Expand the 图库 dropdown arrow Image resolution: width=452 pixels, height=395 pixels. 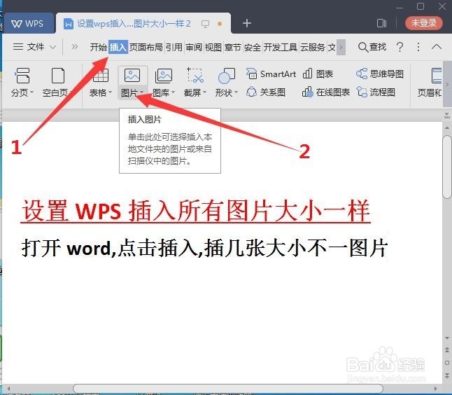click(173, 92)
